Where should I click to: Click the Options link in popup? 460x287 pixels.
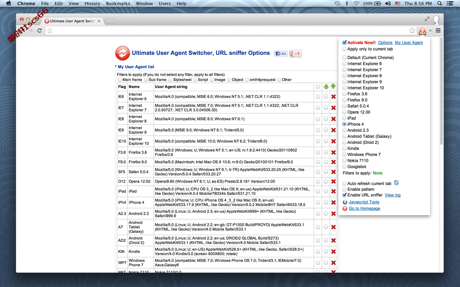pyautogui.click(x=385, y=43)
